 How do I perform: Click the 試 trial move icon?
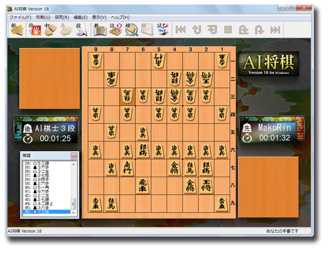tap(163, 29)
